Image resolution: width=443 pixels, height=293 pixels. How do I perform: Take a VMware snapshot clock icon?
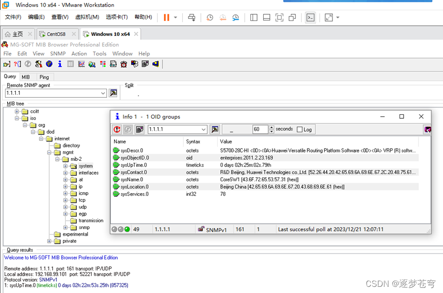(209, 17)
